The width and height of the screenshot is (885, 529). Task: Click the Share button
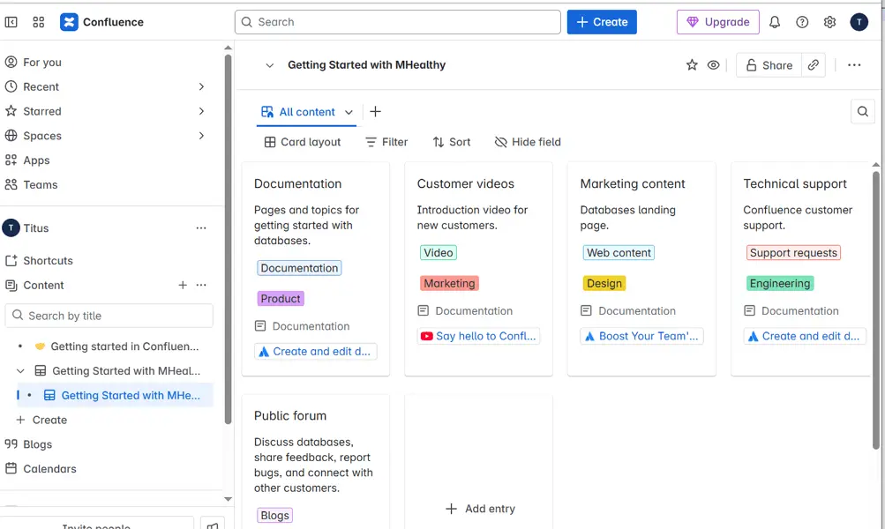[x=769, y=65]
